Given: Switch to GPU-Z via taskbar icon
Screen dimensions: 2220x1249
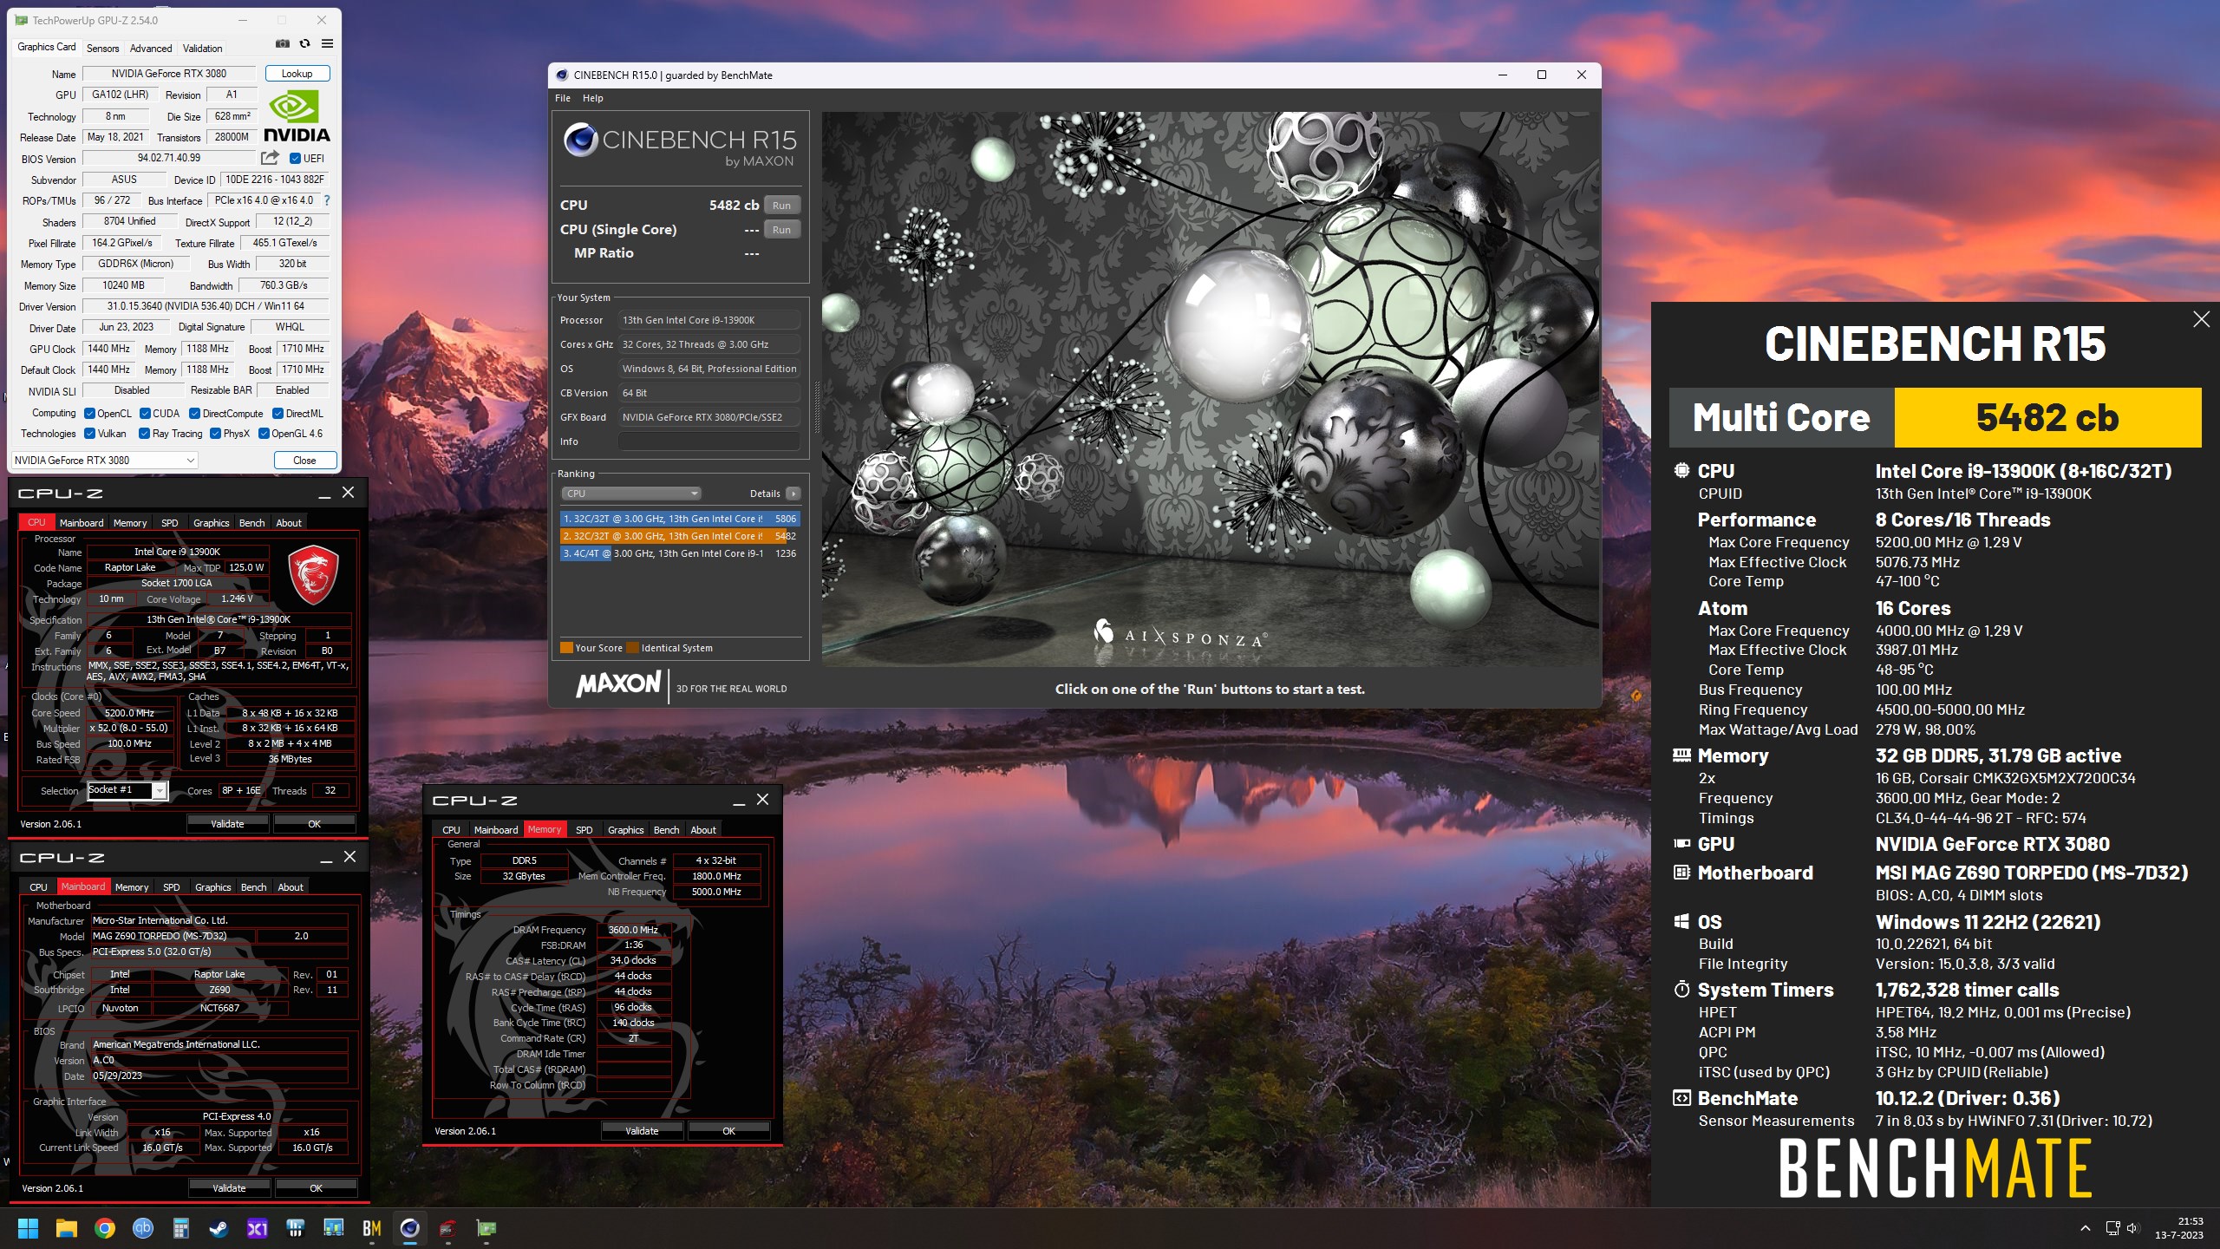Looking at the screenshot, I should tap(486, 1228).
